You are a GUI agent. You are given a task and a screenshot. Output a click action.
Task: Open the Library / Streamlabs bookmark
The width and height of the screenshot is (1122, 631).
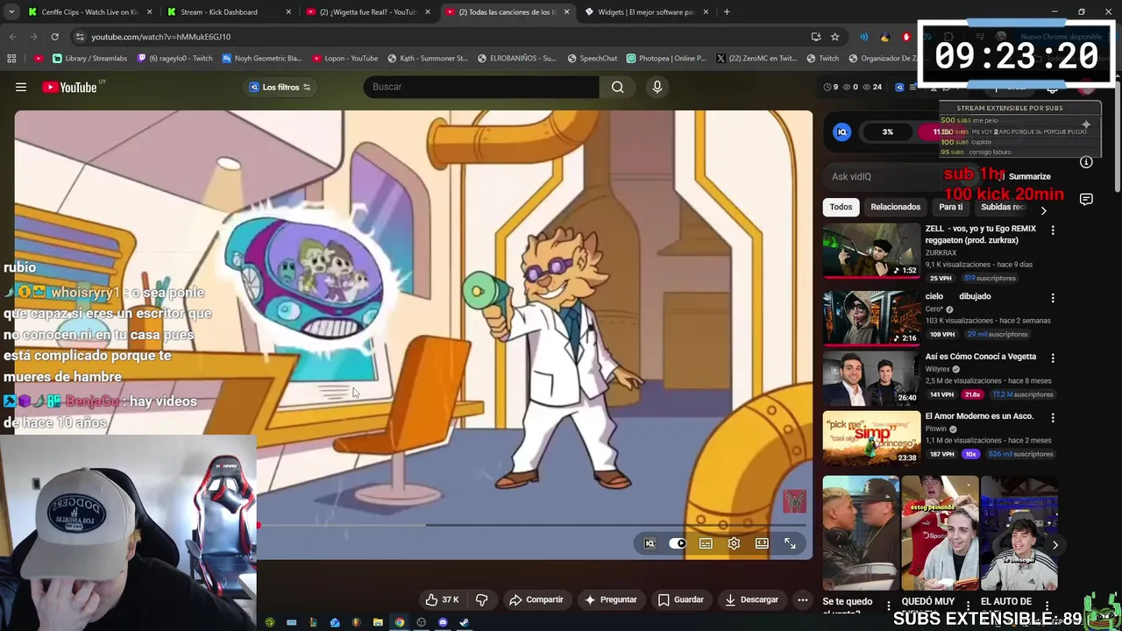90,59
